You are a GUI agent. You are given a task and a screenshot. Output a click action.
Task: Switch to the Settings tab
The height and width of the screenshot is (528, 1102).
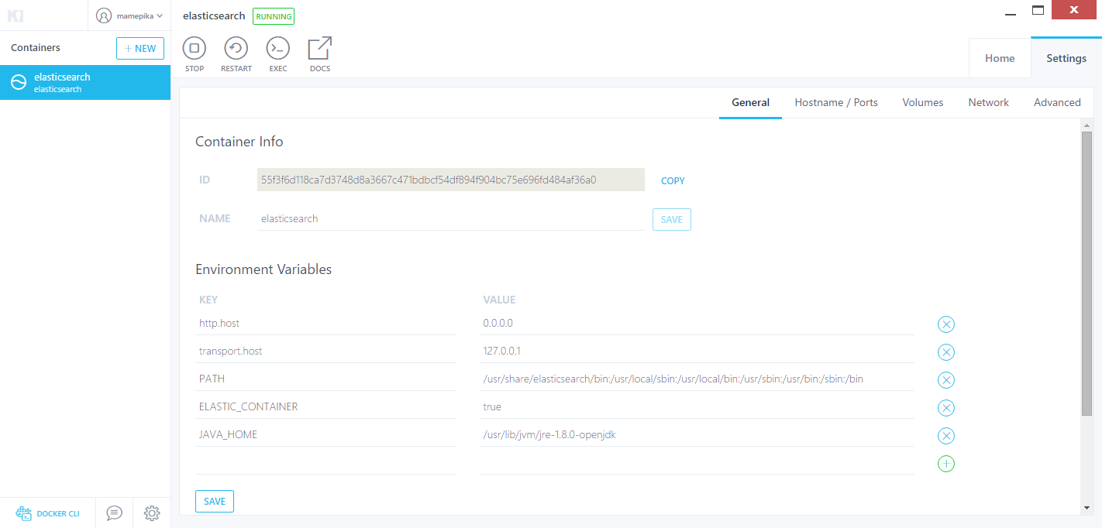(x=1066, y=58)
